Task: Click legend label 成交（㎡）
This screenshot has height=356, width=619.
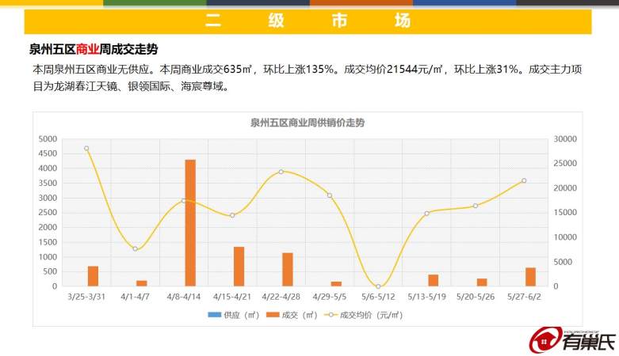Action: tap(300, 315)
